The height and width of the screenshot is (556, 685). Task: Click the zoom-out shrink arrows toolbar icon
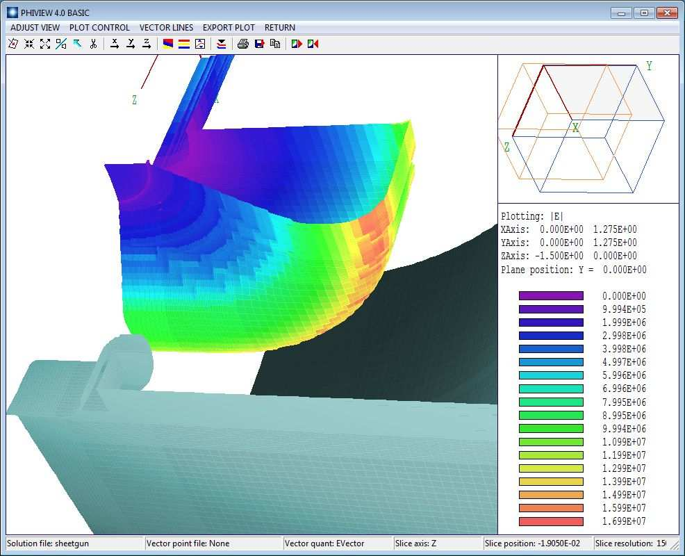click(x=29, y=44)
